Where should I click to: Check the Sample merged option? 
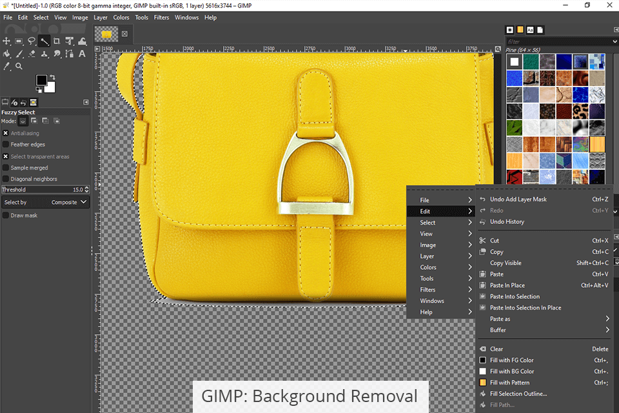point(6,168)
